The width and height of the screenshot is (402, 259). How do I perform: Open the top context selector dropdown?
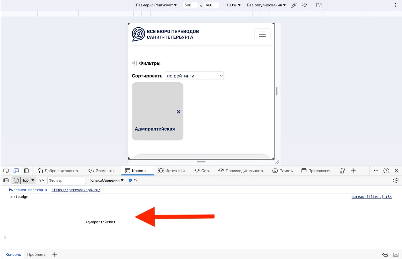tap(28, 180)
